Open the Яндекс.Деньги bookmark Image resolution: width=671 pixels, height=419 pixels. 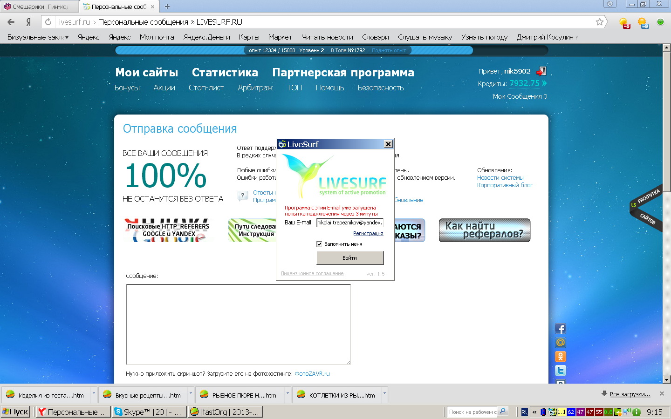[206, 37]
